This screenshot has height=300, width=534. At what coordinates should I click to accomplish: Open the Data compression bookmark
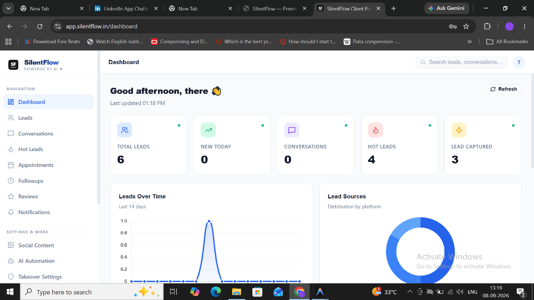pos(372,42)
